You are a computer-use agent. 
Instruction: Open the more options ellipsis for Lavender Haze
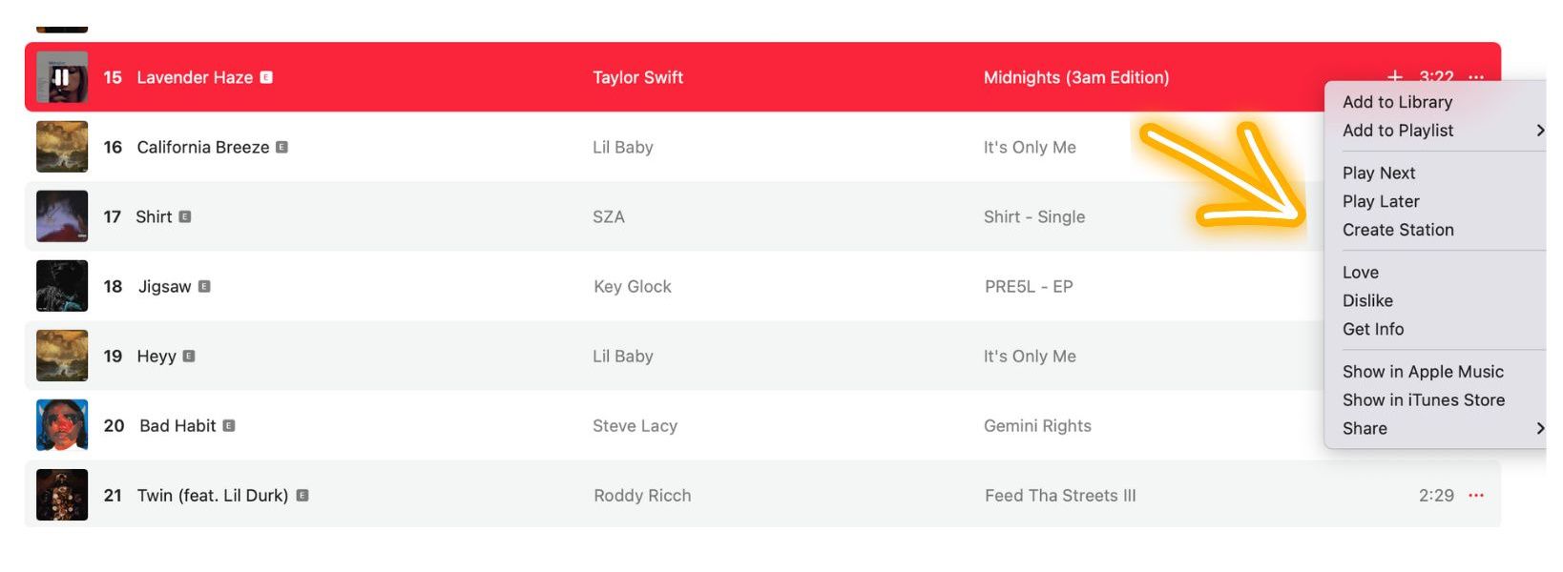pyautogui.click(x=1476, y=76)
